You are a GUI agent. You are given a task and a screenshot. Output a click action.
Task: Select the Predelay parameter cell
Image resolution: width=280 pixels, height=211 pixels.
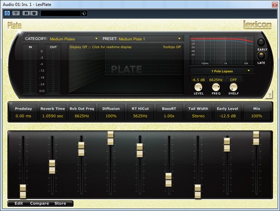[23, 112]
